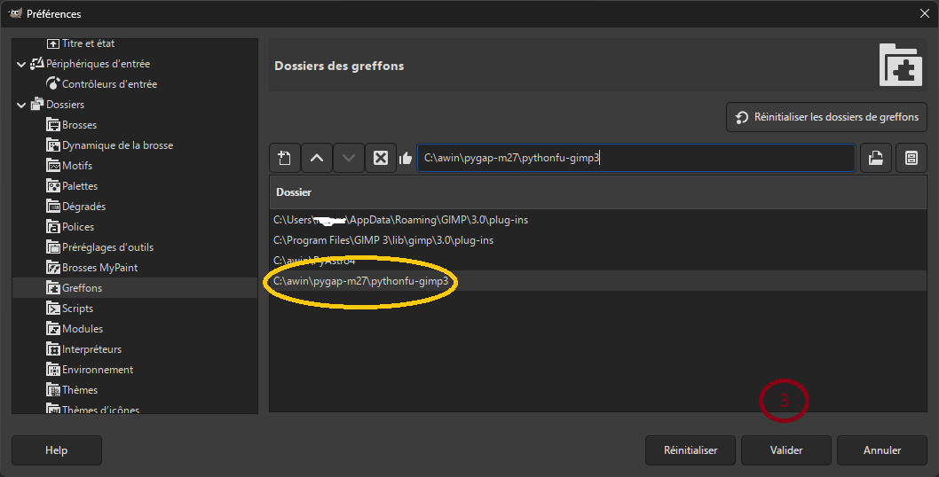
Task: Select the AppData Roaming GIMP plug-ins row
Action: pyautogui.click(x=597, y=220)
